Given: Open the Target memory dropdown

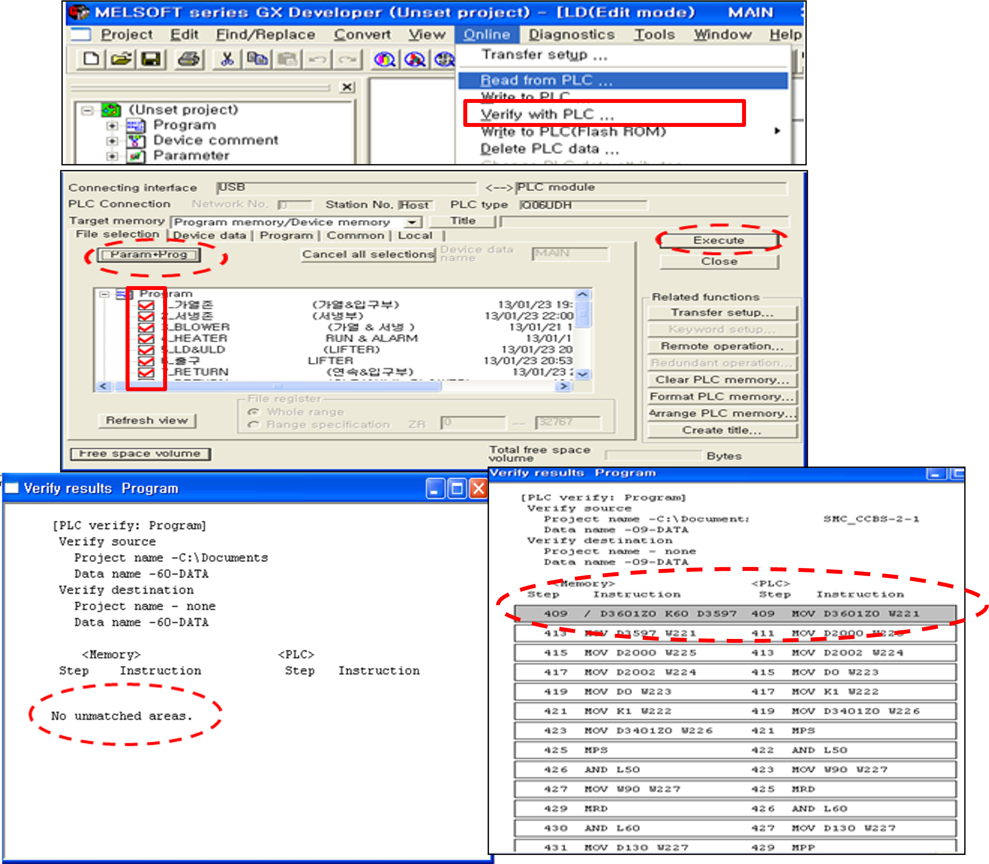Looking at the screenshot, I should [x=412, y=222].
